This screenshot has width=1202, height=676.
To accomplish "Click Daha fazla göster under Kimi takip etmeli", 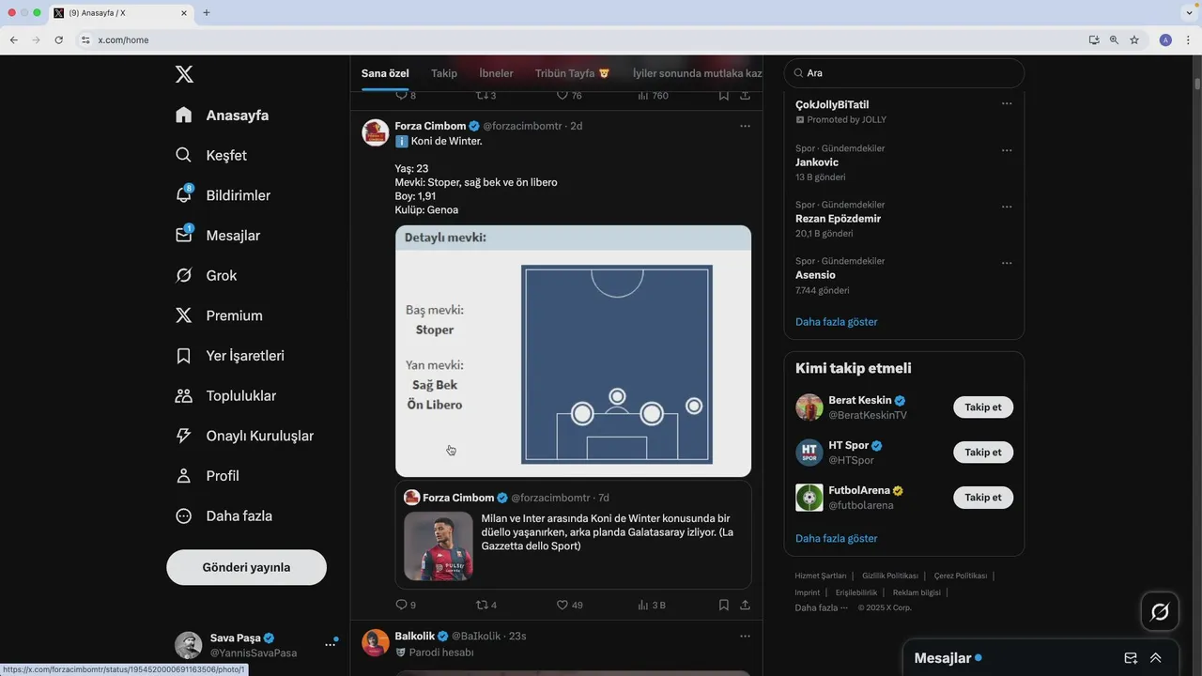I will [x=836, y=538].
